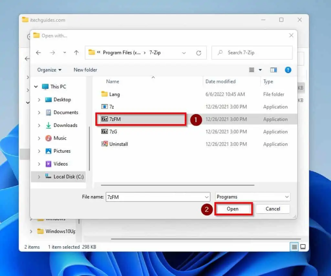Sort by Date modified column
The image size is (331, 276).
click(x=220, y=81)
